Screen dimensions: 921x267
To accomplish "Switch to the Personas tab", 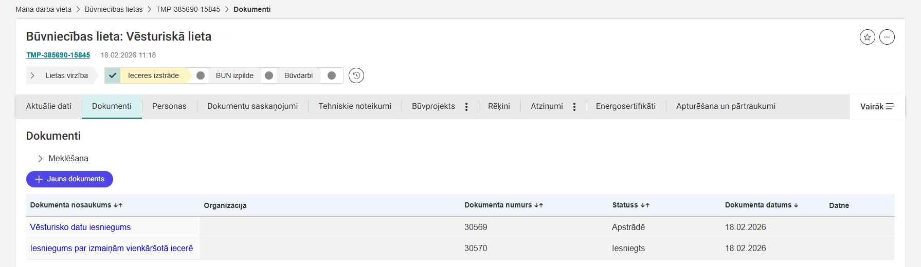I will [x=169, y=106].
